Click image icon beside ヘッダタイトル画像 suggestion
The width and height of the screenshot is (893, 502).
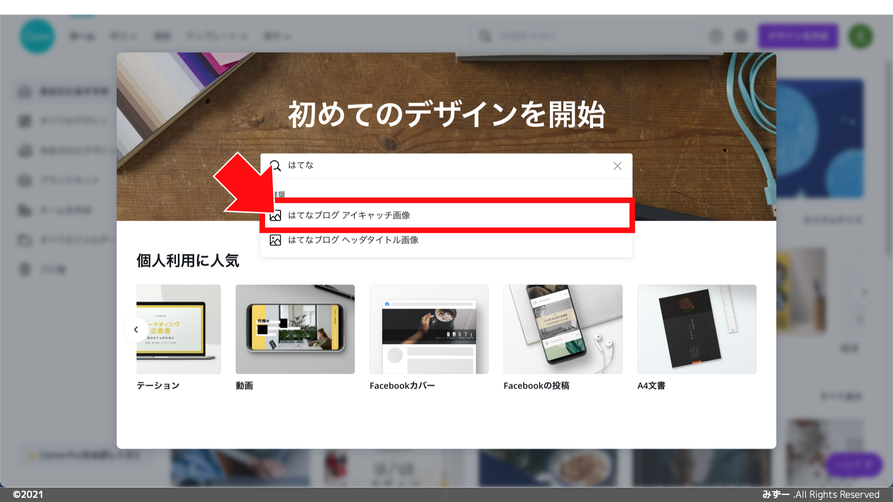pos(275,240)
